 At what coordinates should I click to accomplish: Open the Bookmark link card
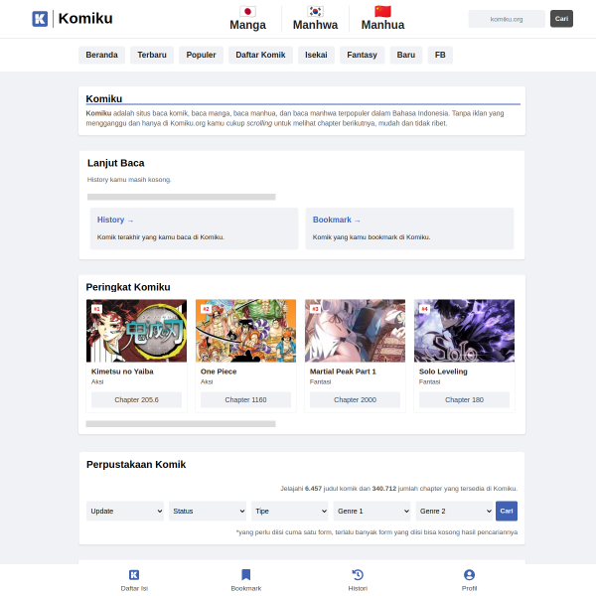tap(409, 228)
